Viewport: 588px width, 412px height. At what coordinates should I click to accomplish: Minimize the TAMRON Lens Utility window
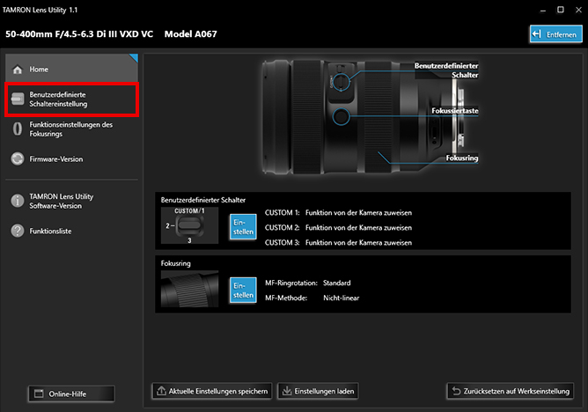pos(542,10)
